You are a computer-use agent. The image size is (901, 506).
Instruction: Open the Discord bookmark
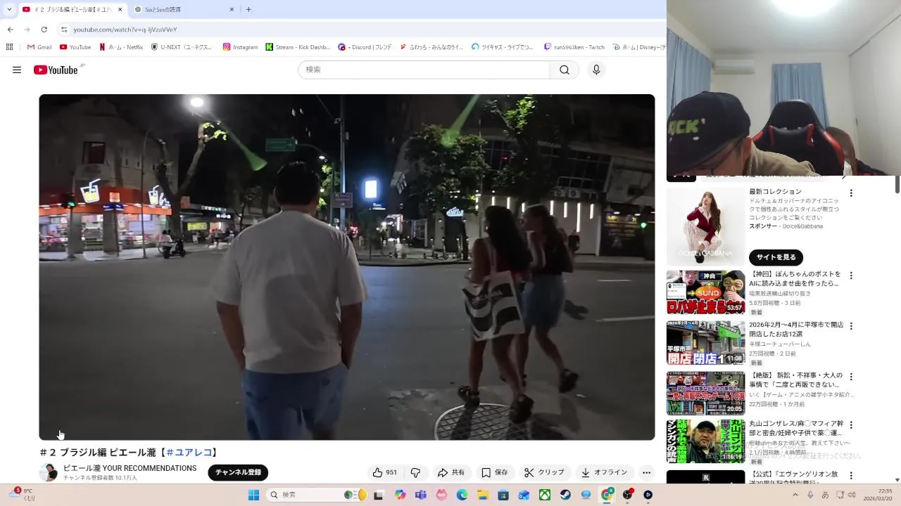tap(365, 47)
